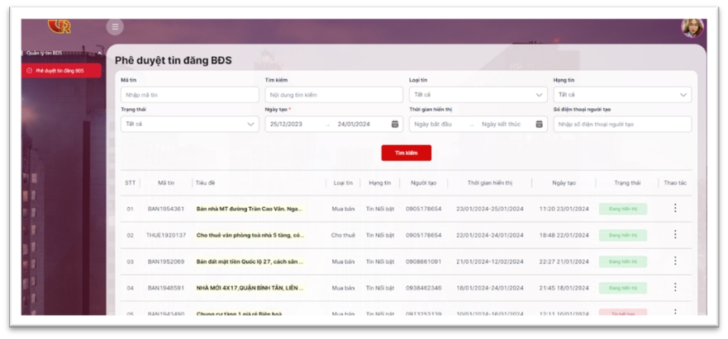Image resolution: width=728 pixels, height=339 pixels.
Task: Open actions menu for listing BAN1952069
Action: coord(675,261)
